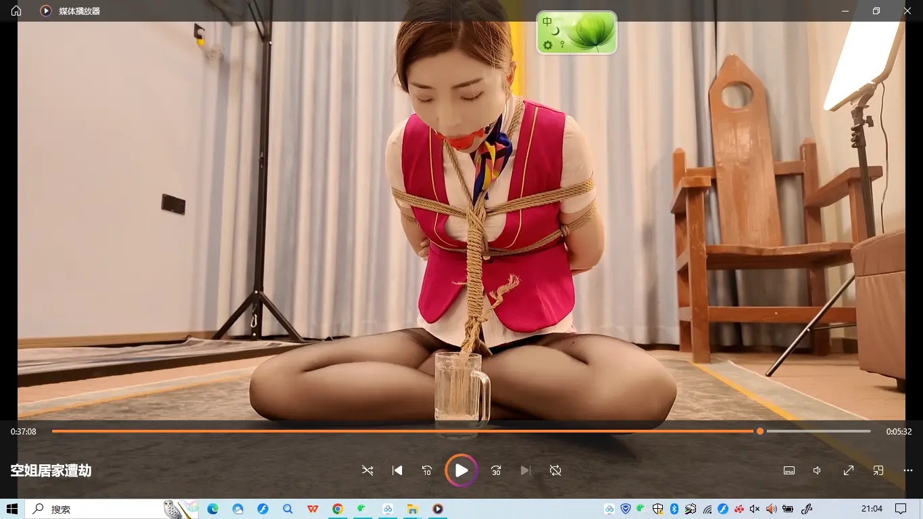Enter full screen mode
Image resolution: width=923 pixels, height=519 pixels.
849,470
